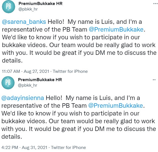Open Twitter for iPhone source under the second tweet

(69, 148)
